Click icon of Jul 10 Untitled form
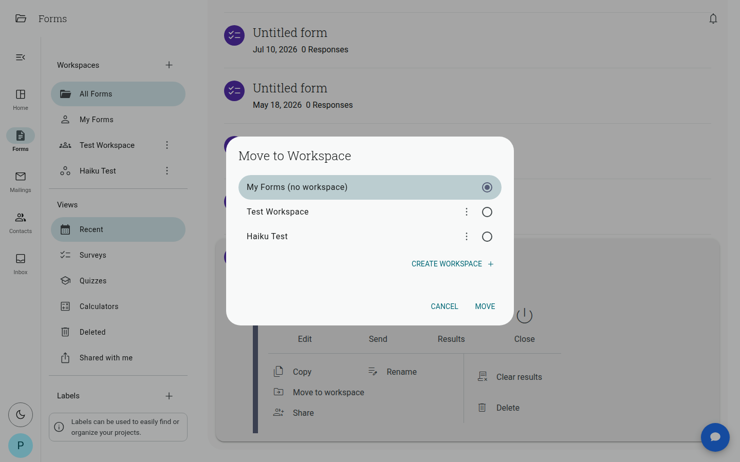Screen dimensions: 740x462 234,35
